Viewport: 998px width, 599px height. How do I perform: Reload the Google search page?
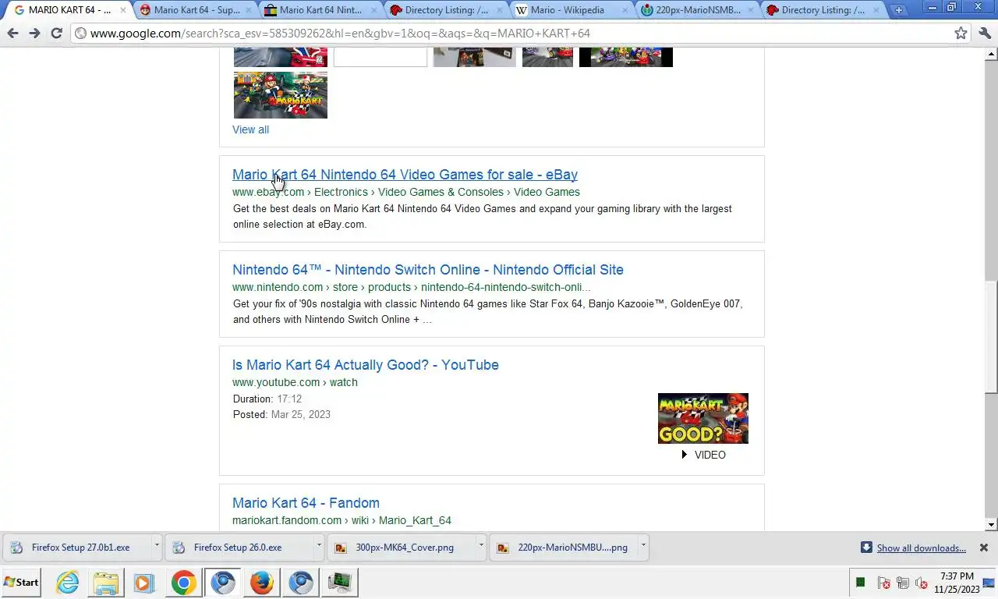point(56,34)
